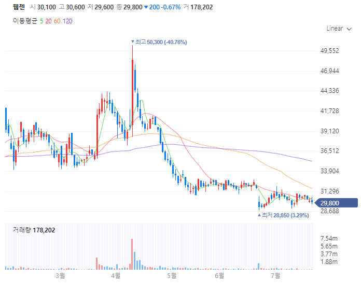
Task: Select the 120-day moving average label
Action: (67, 21)
